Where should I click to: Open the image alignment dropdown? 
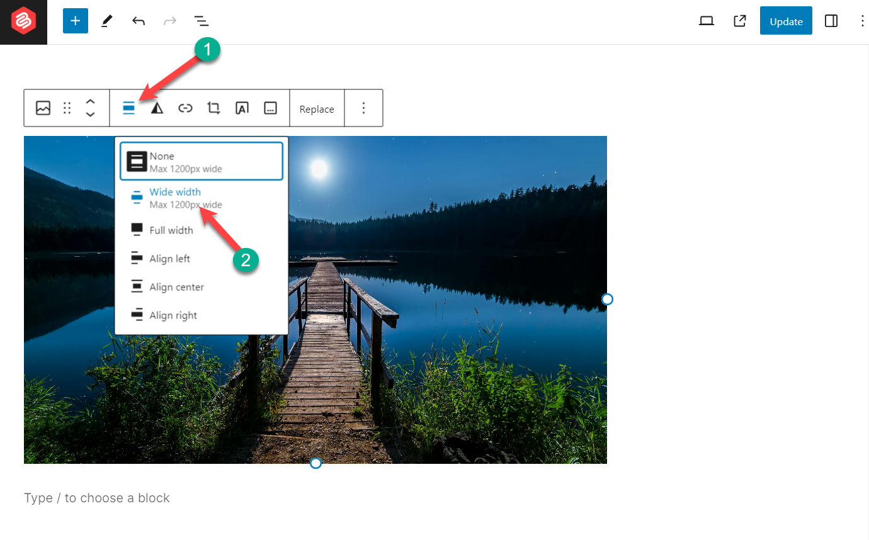click(128, 108)
